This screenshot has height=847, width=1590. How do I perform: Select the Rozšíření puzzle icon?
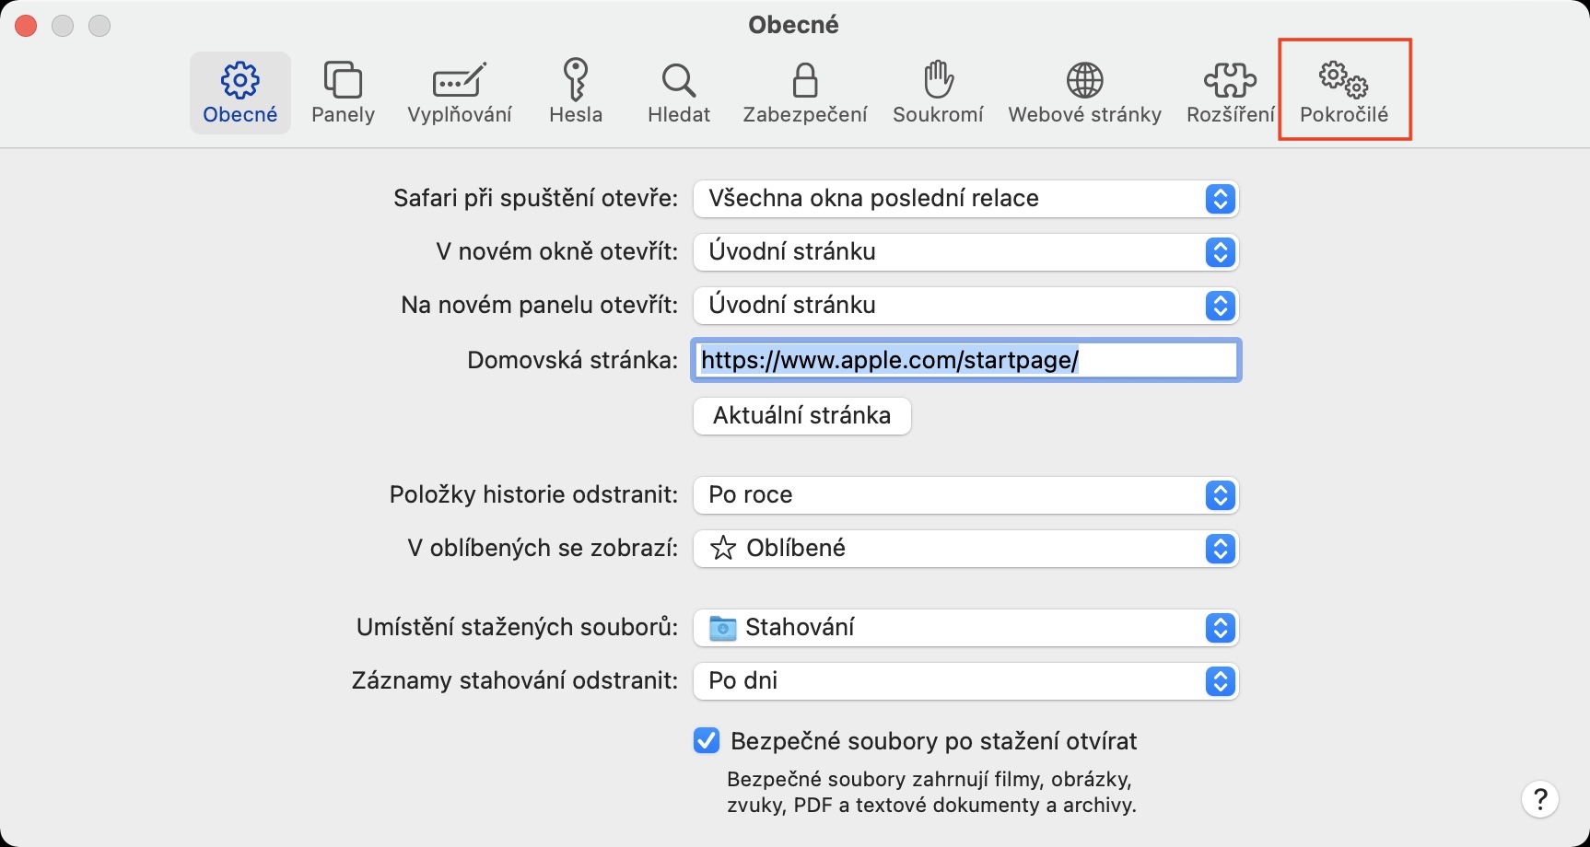click(x=1230, y=81)
